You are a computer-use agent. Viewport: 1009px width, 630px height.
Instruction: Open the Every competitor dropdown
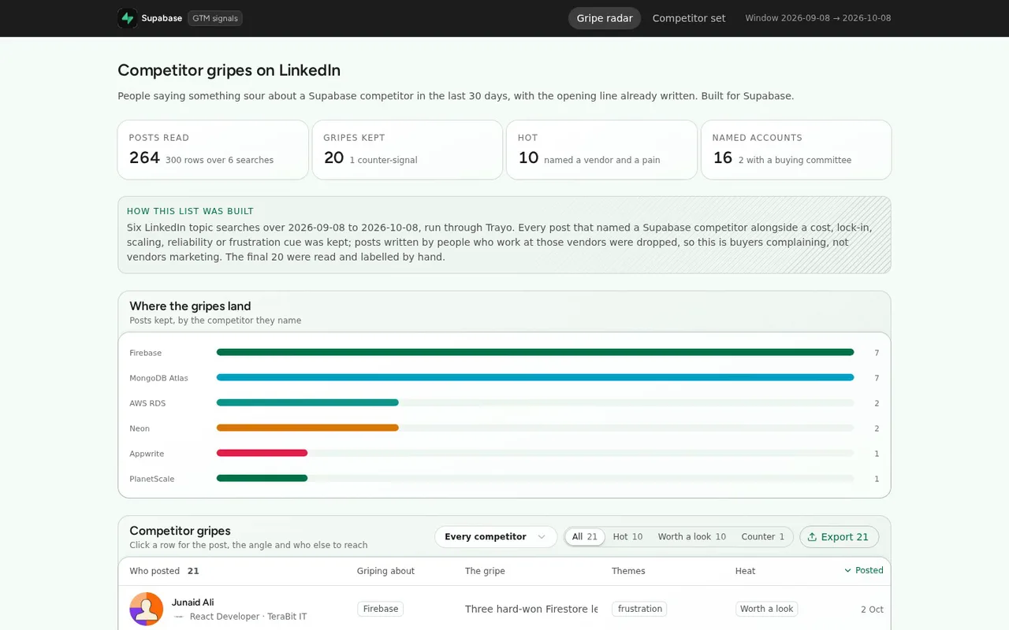tap(496, 537)
